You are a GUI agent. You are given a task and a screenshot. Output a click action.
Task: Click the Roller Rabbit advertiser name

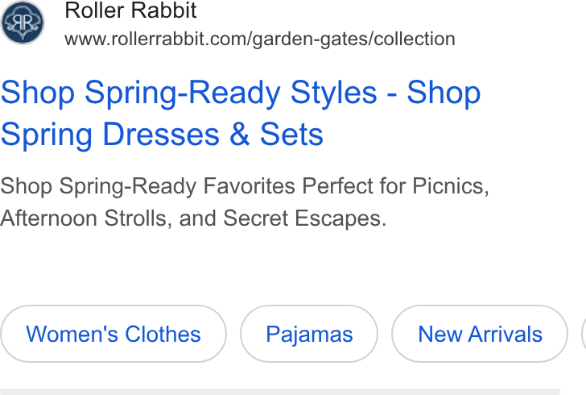pos(130,10)
